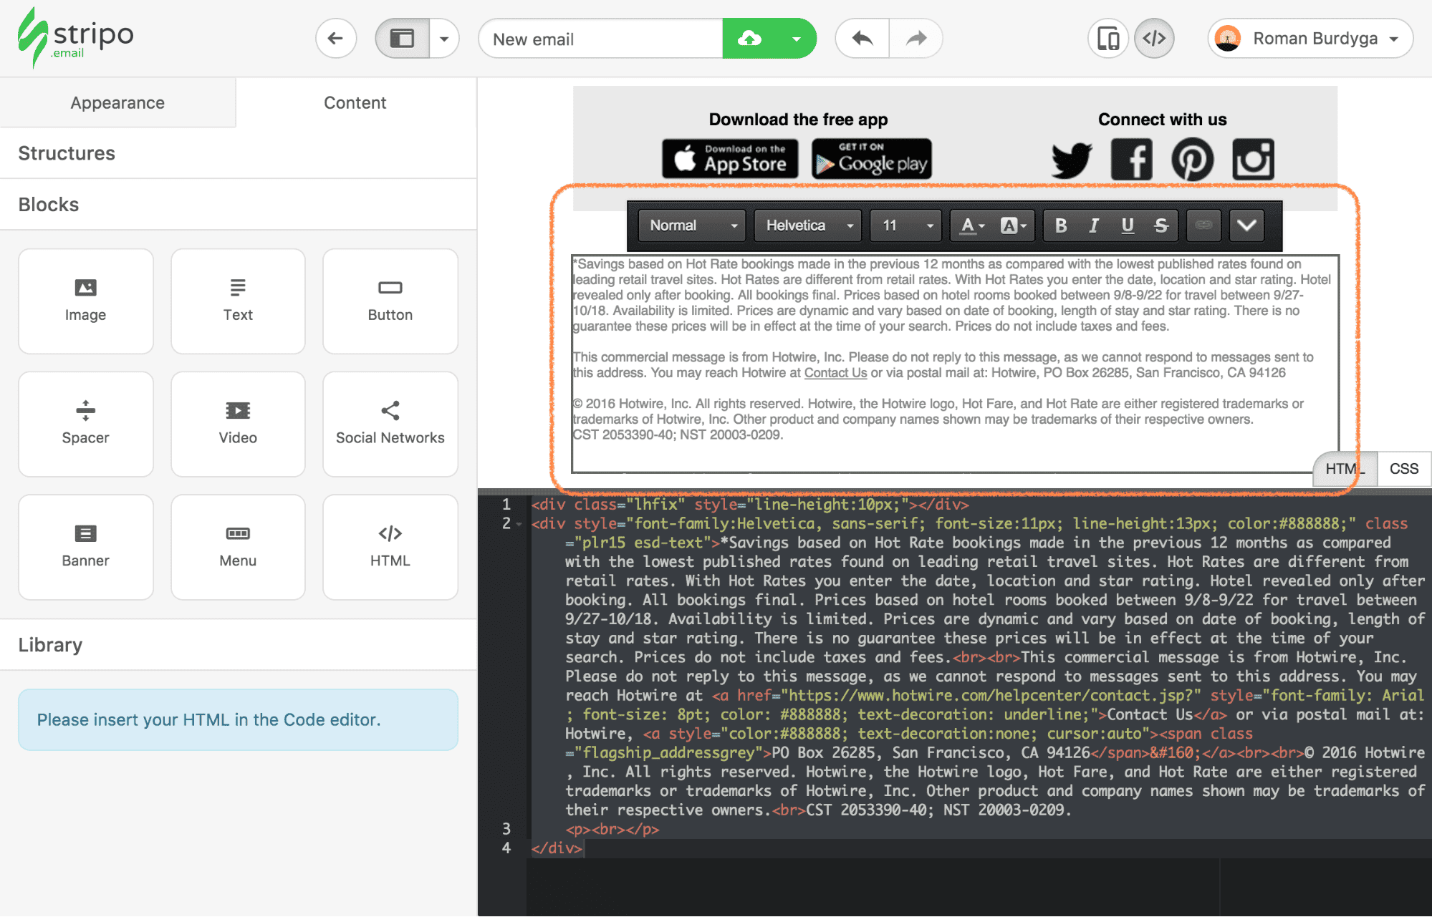Add a Video block
1432x917 pixels.
click(x=237, y=424)
